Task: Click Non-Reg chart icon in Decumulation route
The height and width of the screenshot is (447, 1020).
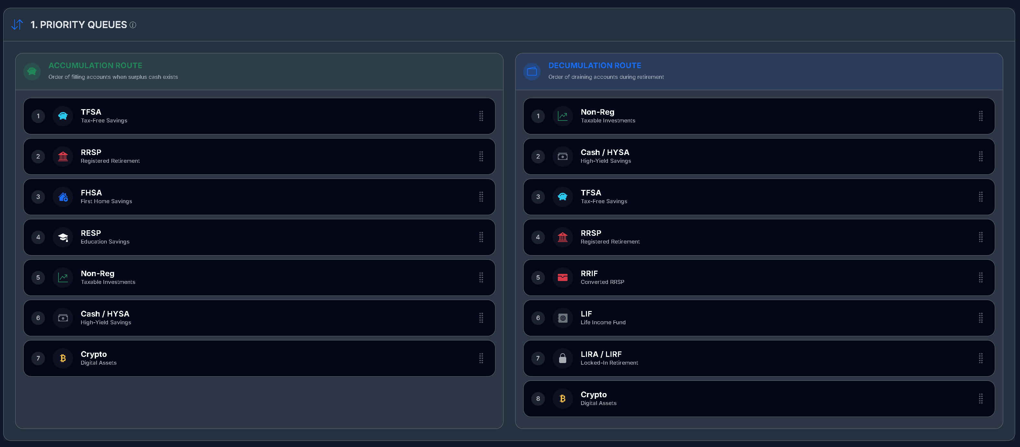Action: [x=563, y=116]
